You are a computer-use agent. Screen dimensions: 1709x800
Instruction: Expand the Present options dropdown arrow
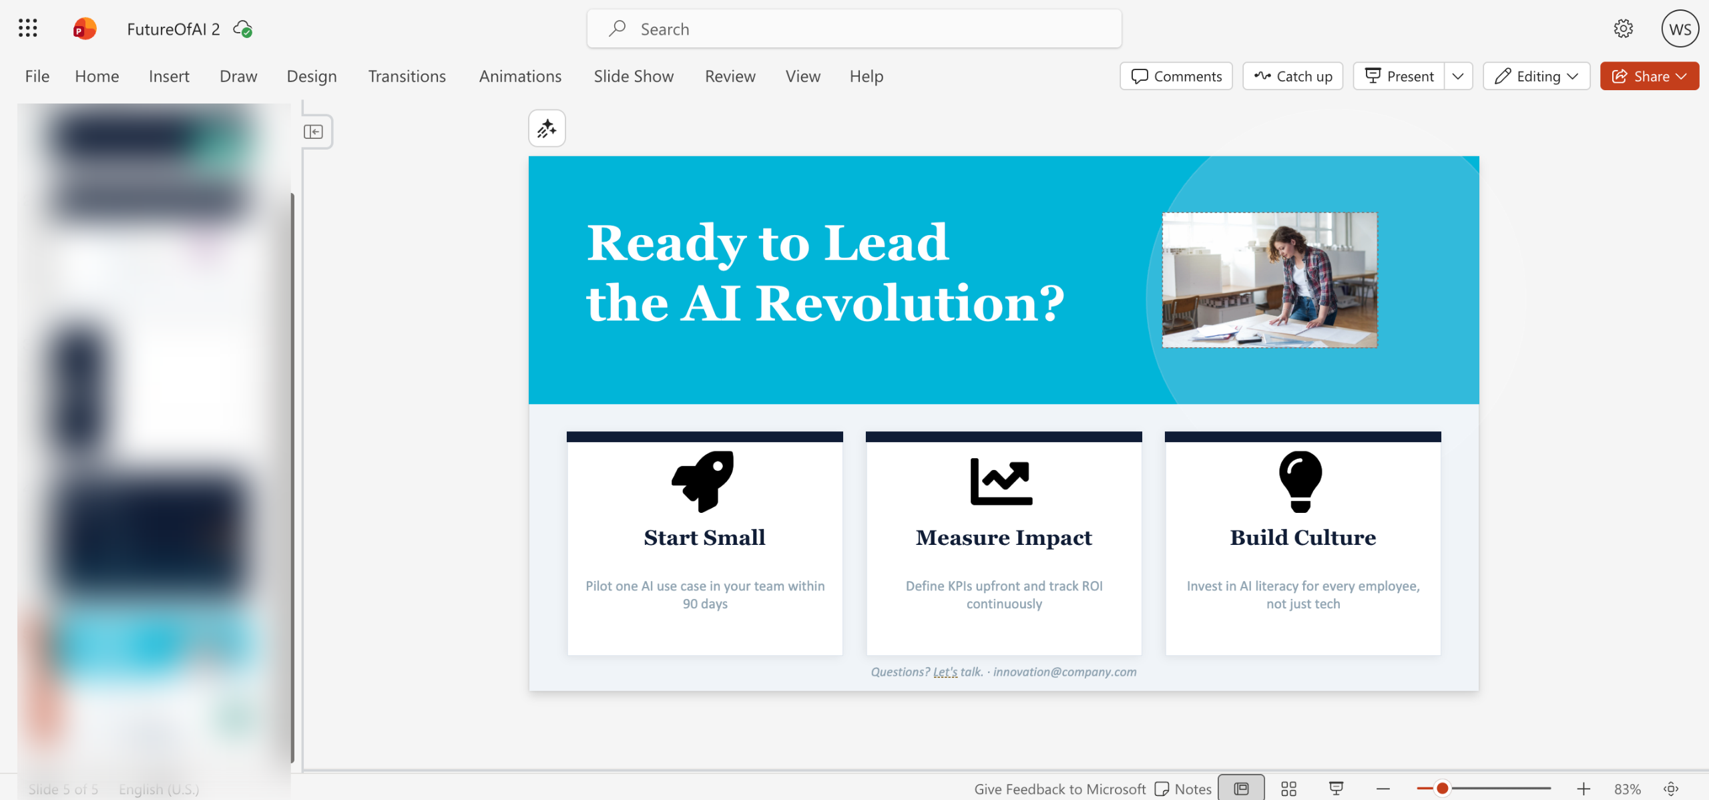(x=1458, y=76)
